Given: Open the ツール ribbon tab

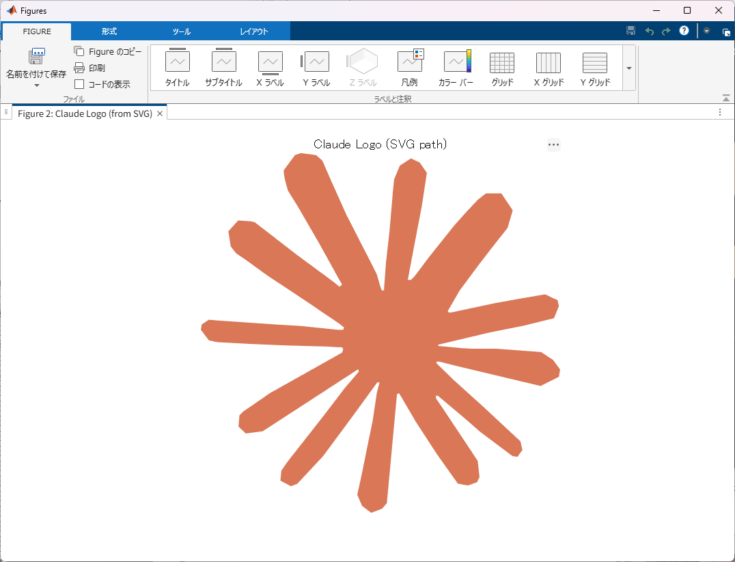Looking at the screenshot, I should coord(182,31).
